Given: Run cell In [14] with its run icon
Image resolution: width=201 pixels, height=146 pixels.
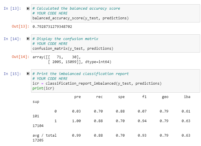Looking at the screenshot, I should pyautogui.click(x=28, y=39).
